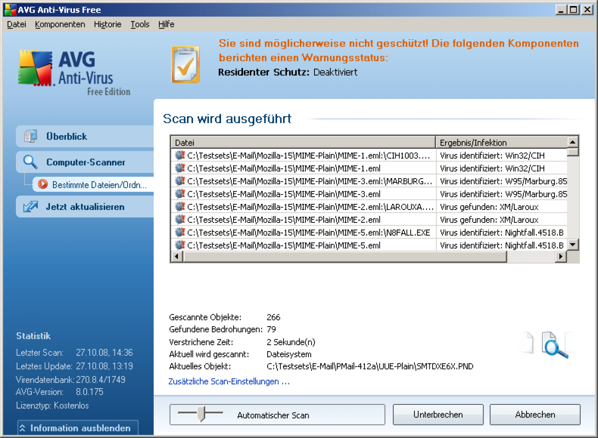The width and height of the screenshot is (598, 438).
Task: Close the AVG Anti-Virus Free window
Action: tap(586, 9)
